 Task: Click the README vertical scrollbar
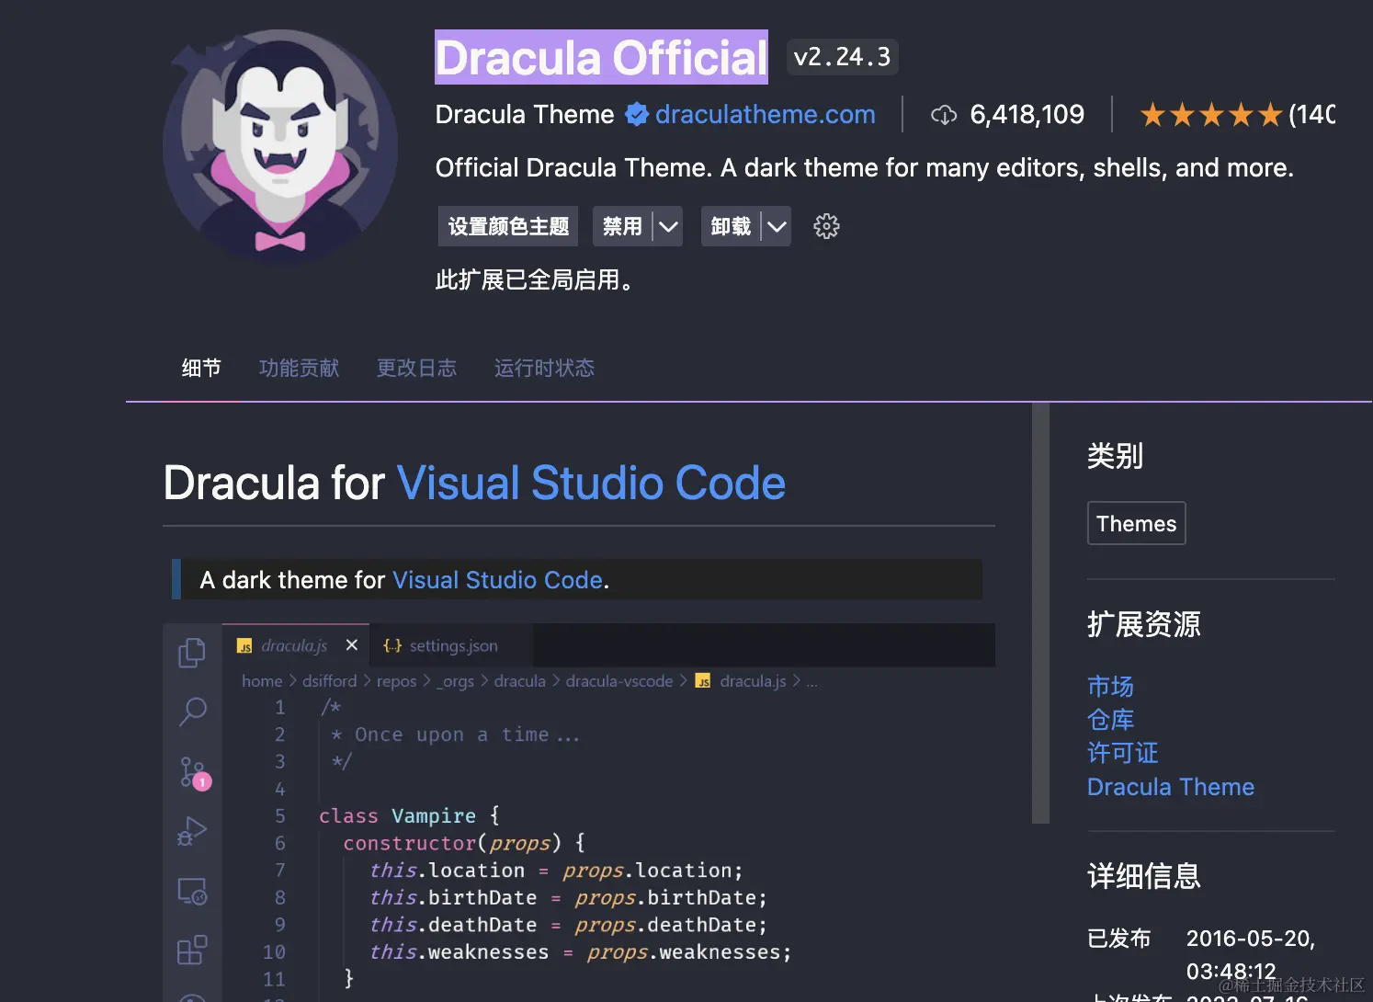1040,613
